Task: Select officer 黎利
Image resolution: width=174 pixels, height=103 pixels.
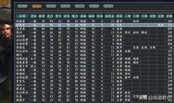Action: 19,32
